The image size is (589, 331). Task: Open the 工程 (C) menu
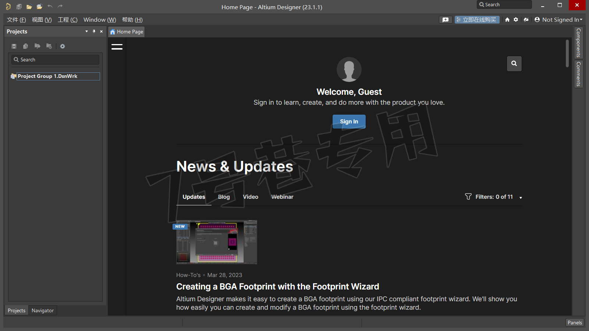[67, 20]
